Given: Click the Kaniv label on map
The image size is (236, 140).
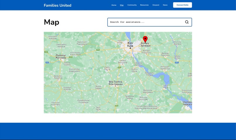Looking at the screenshot, I should point(165,86).
